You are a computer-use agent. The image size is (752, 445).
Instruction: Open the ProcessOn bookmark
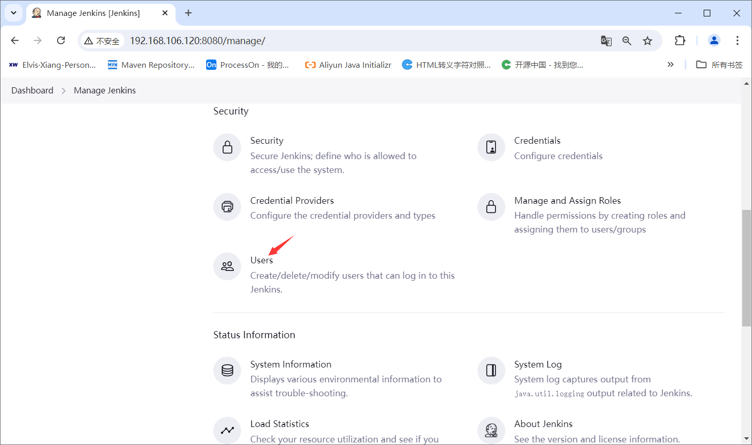(248, 65)
